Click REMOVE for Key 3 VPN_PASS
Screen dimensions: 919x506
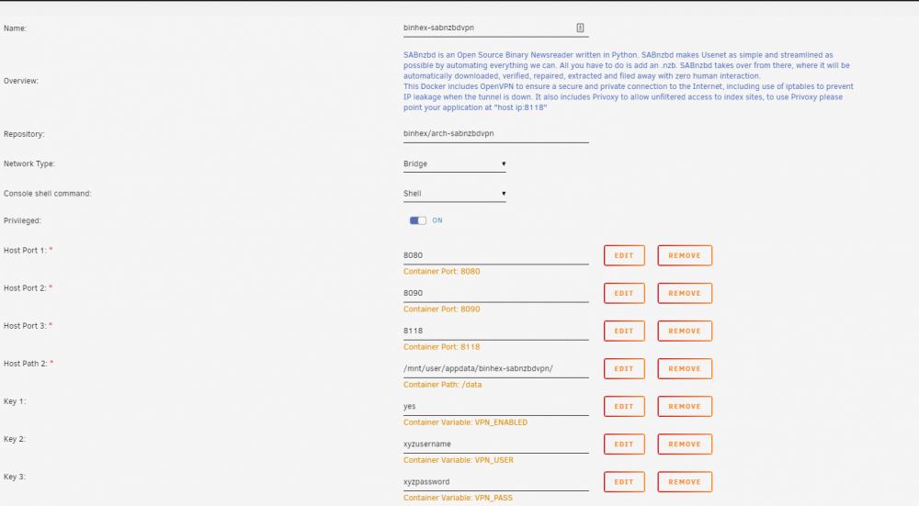tap(685, 482)
